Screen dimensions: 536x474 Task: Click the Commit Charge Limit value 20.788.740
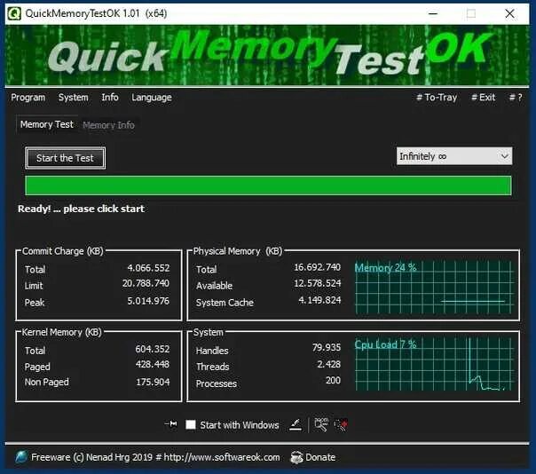click(x=146, y=283)
